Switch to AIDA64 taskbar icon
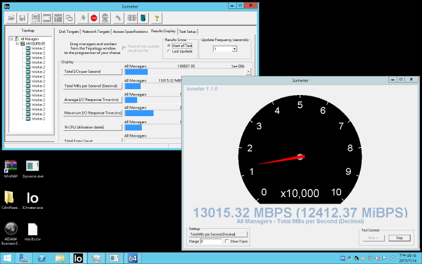422x264 pixels. [132, 258]
